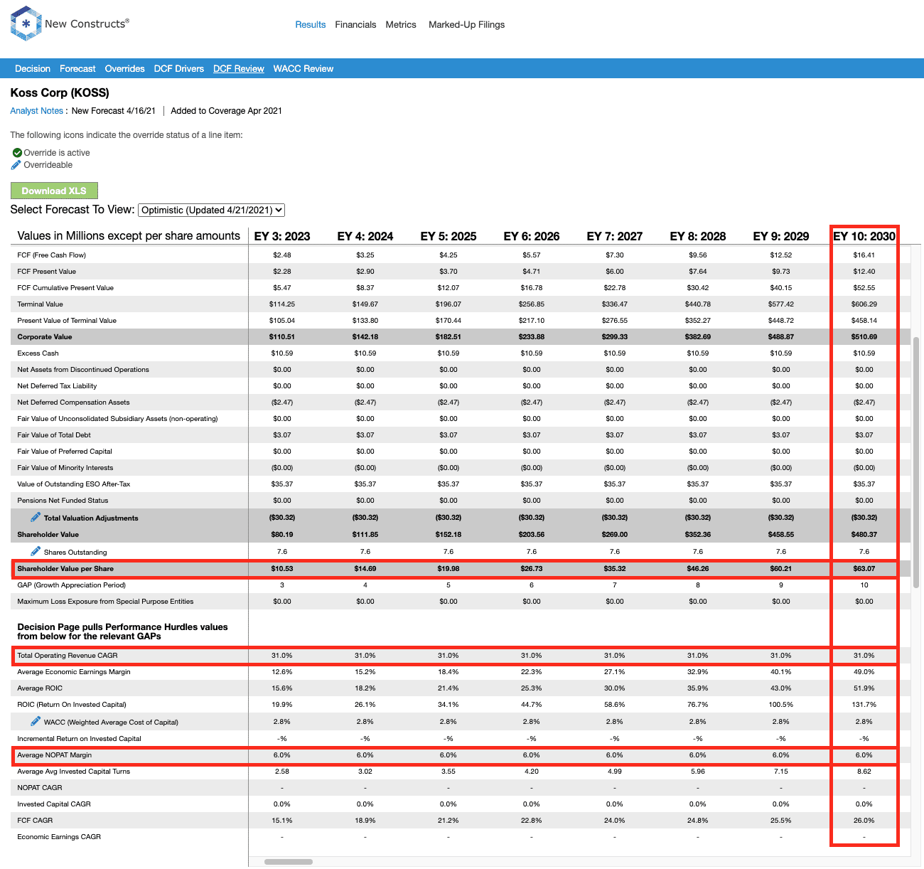
Task: Click the $63.07 shareholder value cell
Action: click(864, 569)
